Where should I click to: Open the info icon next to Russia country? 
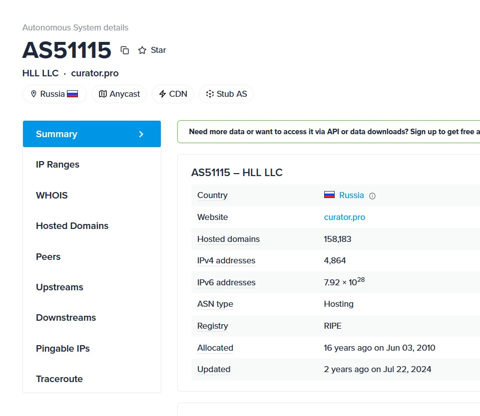[x=372, y=196]
